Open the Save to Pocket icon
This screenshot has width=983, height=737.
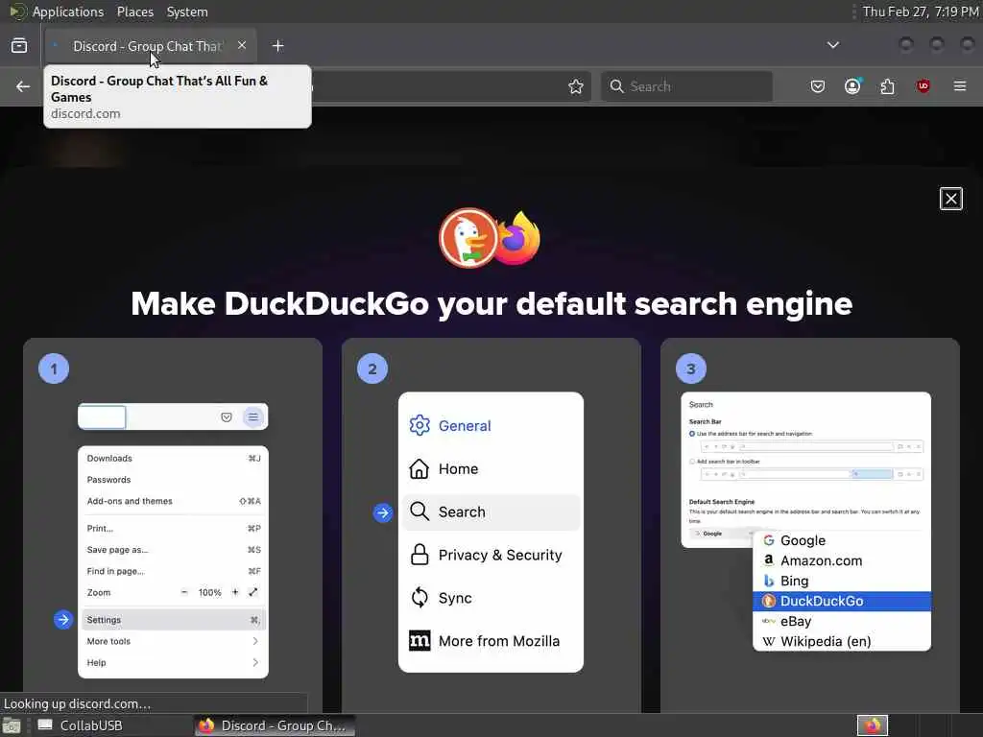coord(818,86)
